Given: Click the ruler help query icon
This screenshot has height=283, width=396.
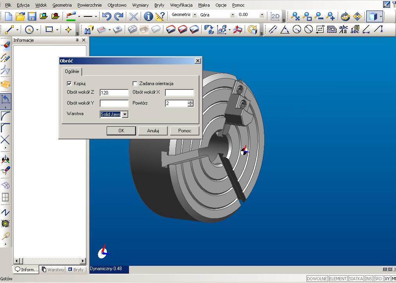Looking at the screenshot, I should tap(160, 16).
